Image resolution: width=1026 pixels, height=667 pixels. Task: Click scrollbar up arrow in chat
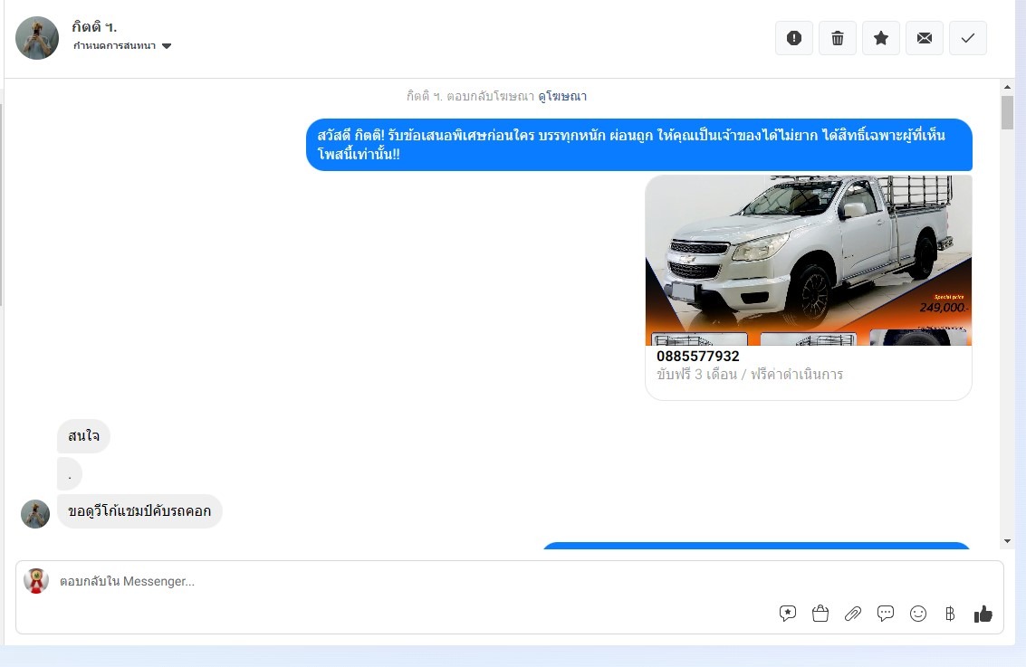click(x=1007, y=86)
